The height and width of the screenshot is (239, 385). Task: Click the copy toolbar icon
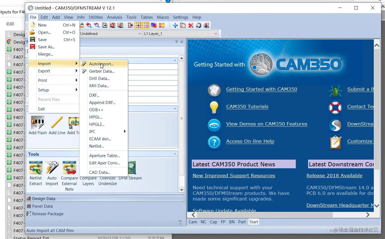[x=183, y=25]
